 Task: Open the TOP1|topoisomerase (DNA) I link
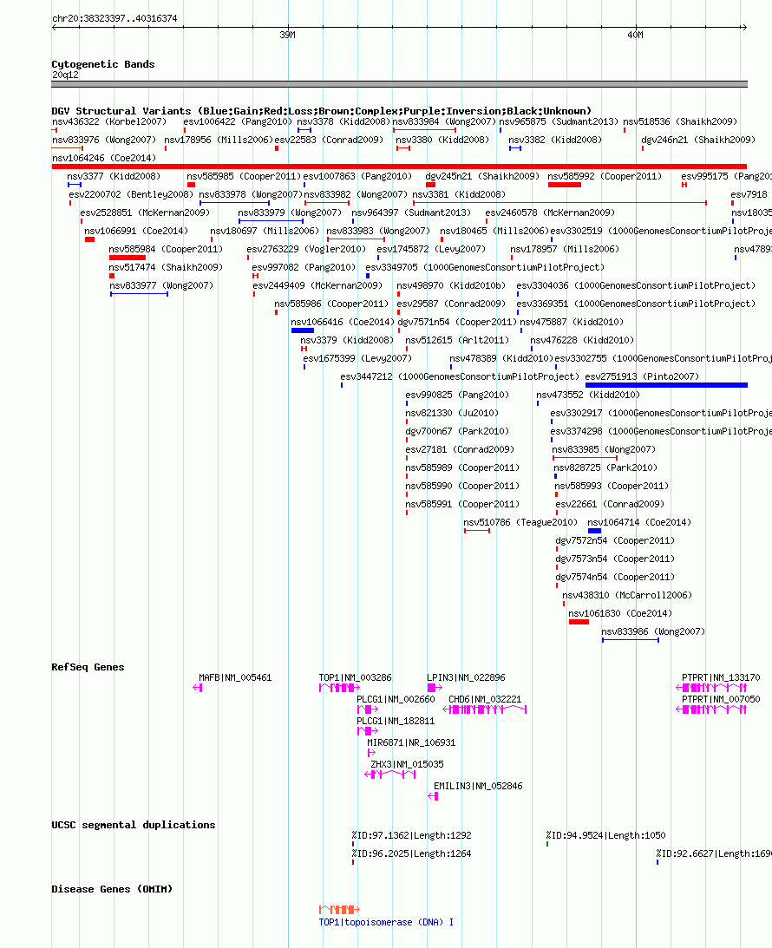tap(386, 922)
